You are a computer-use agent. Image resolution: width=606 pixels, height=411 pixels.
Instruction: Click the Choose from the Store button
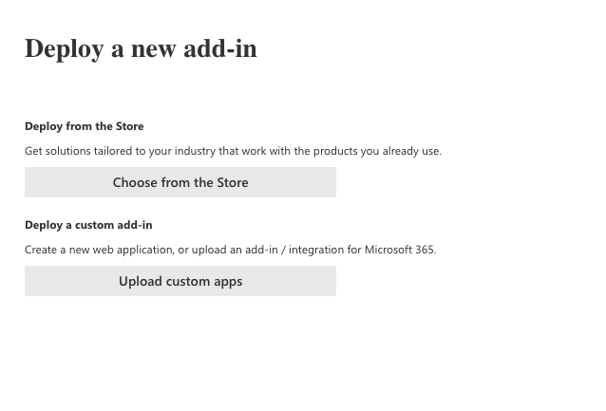[x=180, y=182]
